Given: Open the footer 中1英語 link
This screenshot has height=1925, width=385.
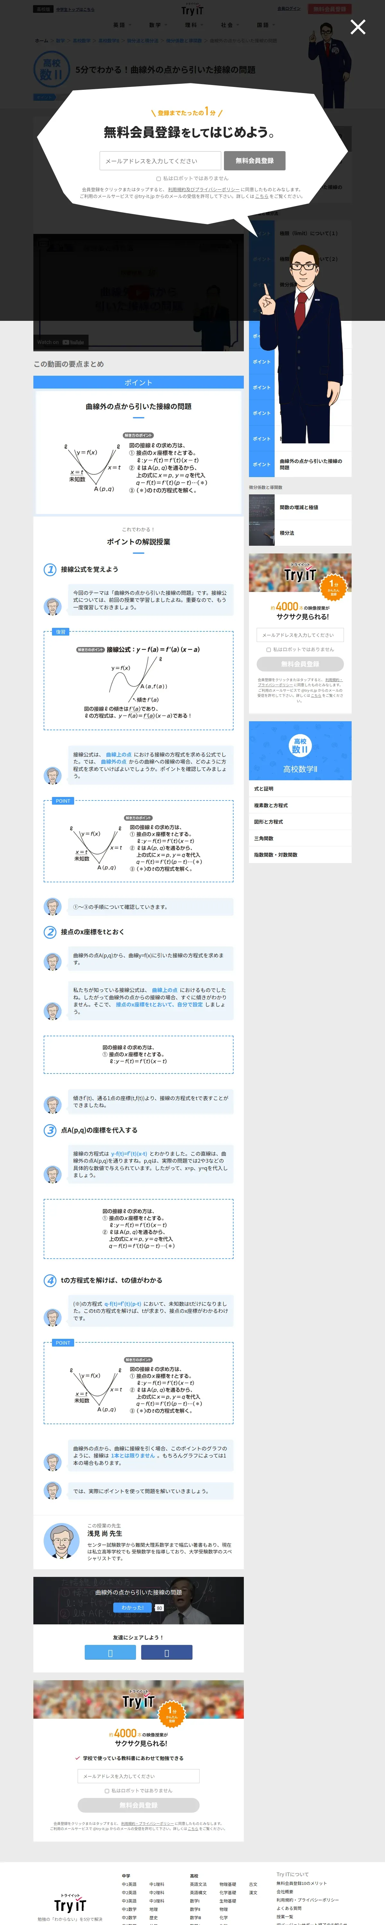Looking at the screenshot, I should 129,1884.
